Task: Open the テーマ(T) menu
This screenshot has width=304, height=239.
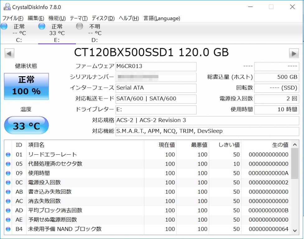Action: [79, 18]
